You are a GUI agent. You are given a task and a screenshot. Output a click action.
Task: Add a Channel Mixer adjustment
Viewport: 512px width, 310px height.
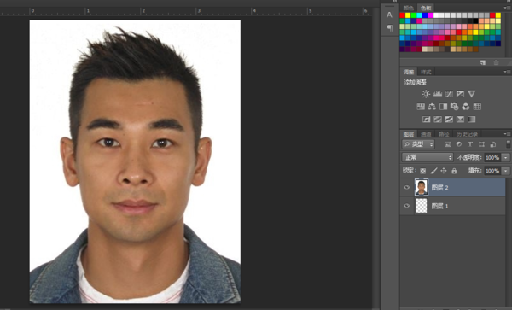(x=466, y=107)
